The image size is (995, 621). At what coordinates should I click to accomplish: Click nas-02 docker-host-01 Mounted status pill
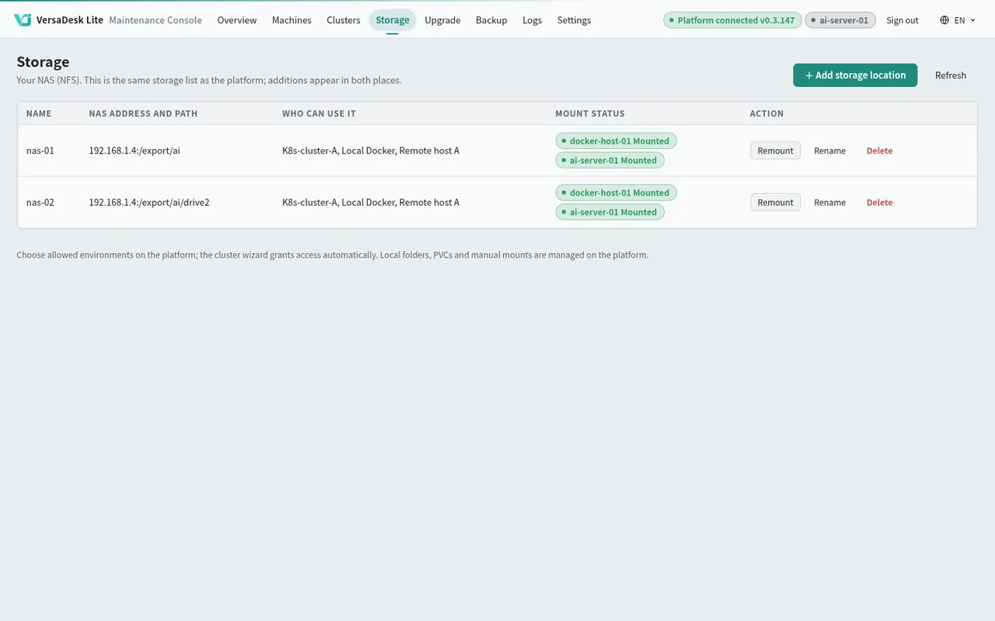click(616, 193)
